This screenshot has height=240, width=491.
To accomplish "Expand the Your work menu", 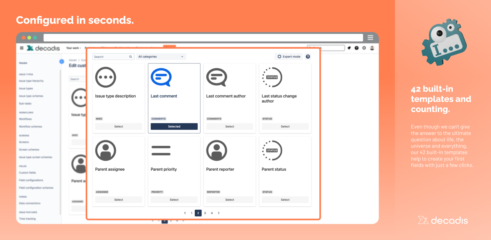I will coord(74,48).
